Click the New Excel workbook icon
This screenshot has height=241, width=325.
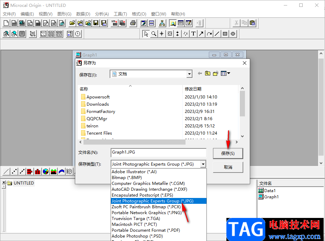(x=22, y=23)
